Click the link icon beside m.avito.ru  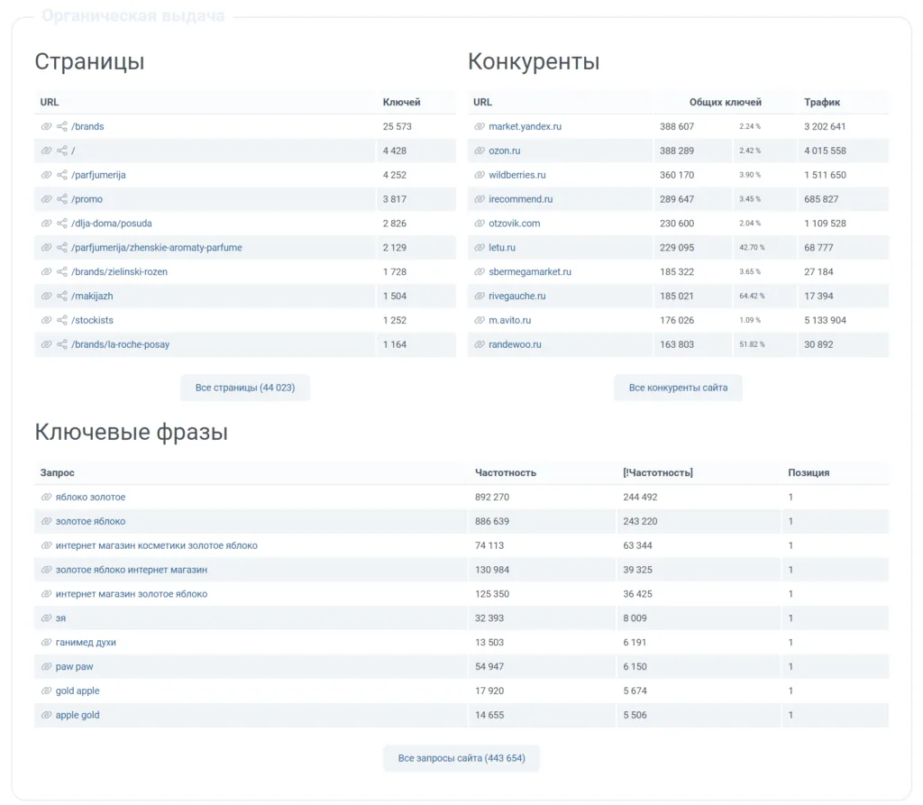(480, 320)
